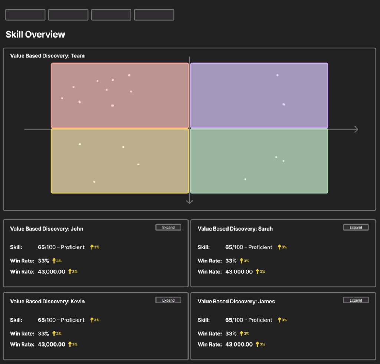This screenshot has width=380, height=364.
Task: Expand the Value Based Discovery: John card
Action: click(x=168, y=227)
